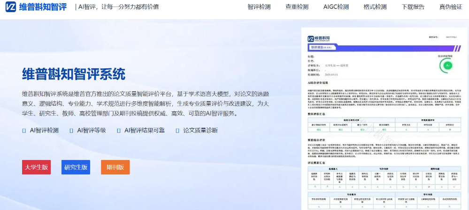Image resolution: width=469 pixels, height=210 pixels.
Task: Click the green grade circle in report
Action: pyautogui.click(x=447, y=65)
